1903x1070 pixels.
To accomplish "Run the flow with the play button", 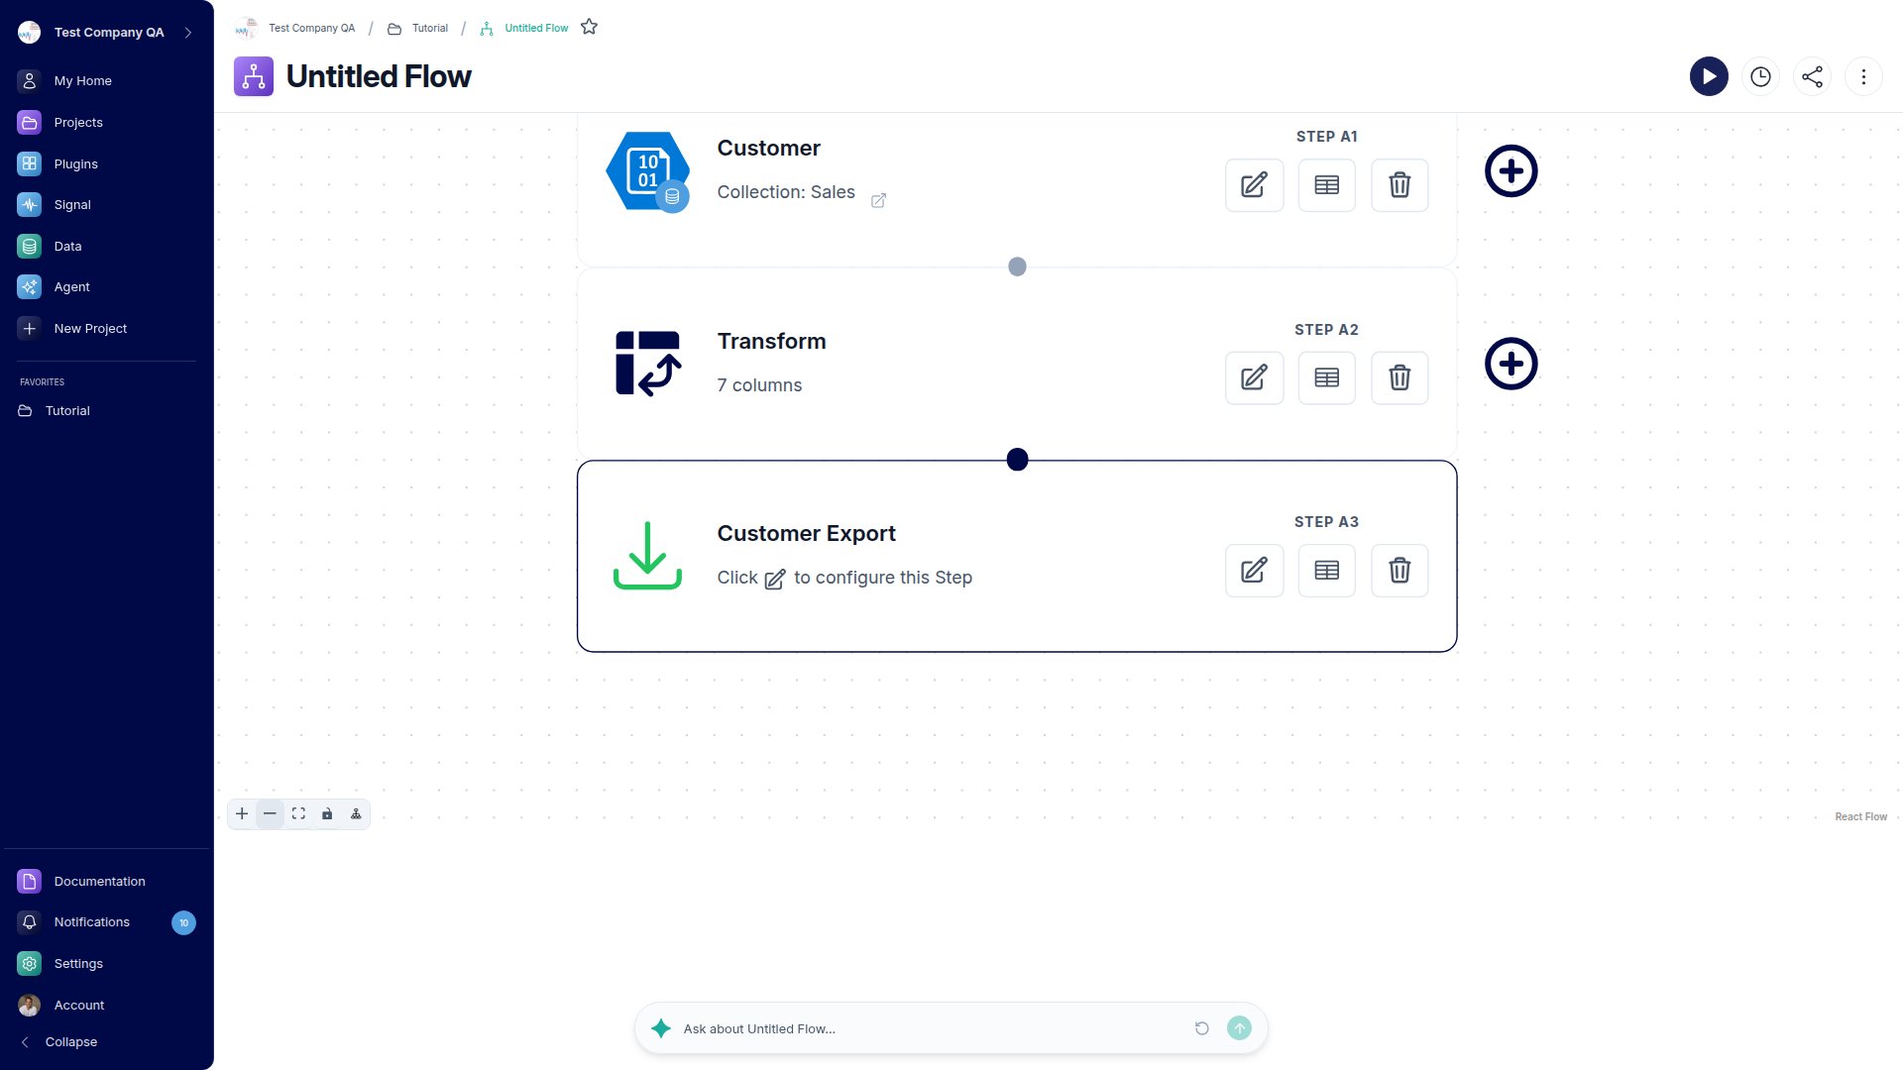I will 1709,76.
